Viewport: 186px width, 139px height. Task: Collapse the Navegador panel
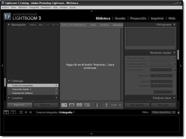tap(9, 25)
